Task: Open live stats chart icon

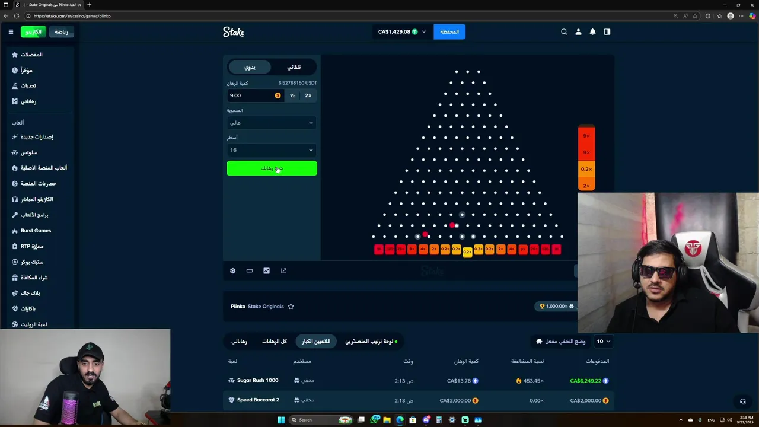Action: [x=266, y=270]
